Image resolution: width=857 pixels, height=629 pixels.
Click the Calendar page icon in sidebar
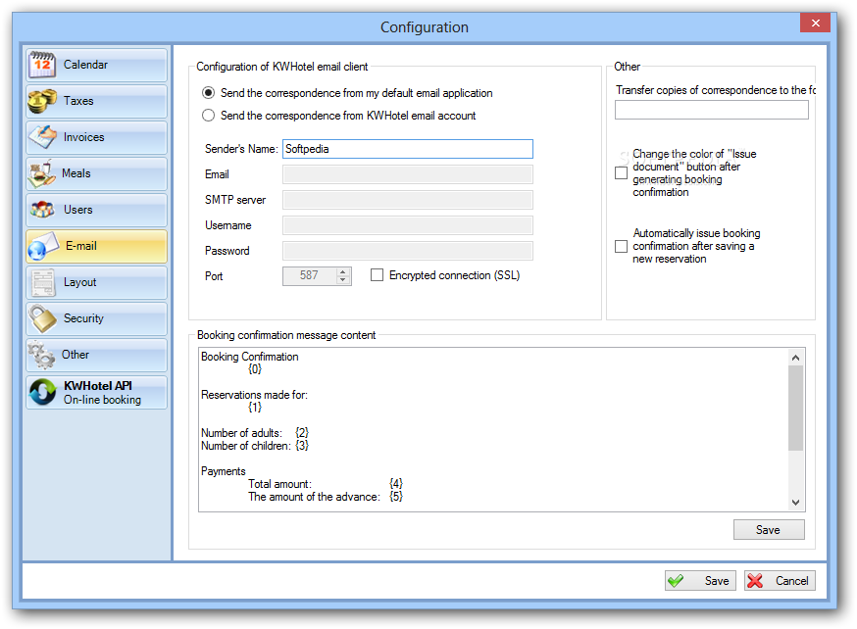pos(42,65)
